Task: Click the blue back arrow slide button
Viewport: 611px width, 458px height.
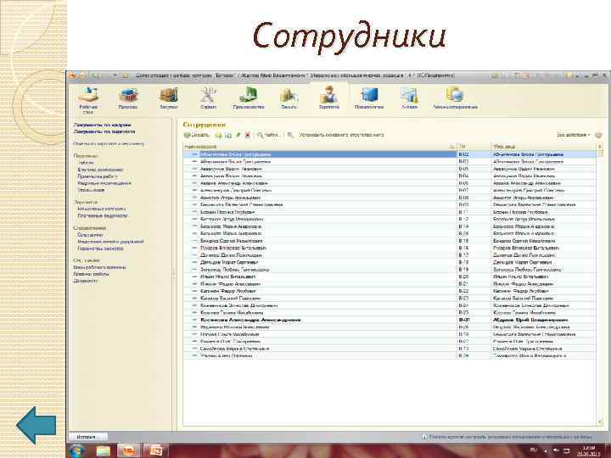Action: (36, 425)
